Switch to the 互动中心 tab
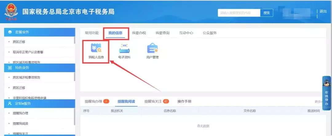Viewport: 332px width, 136px height. (x=186, y=33)
